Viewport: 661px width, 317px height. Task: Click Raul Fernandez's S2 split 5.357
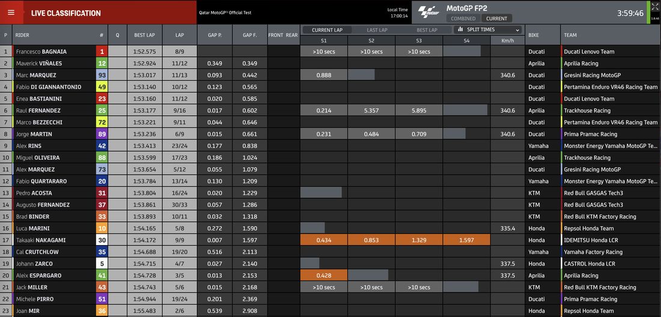(x=371, y=111)
